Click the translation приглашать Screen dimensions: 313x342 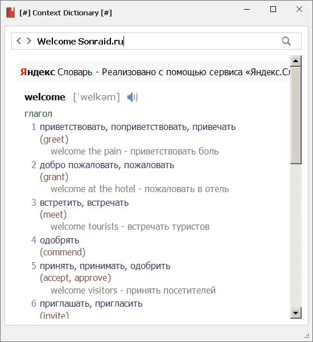(64, 304)
